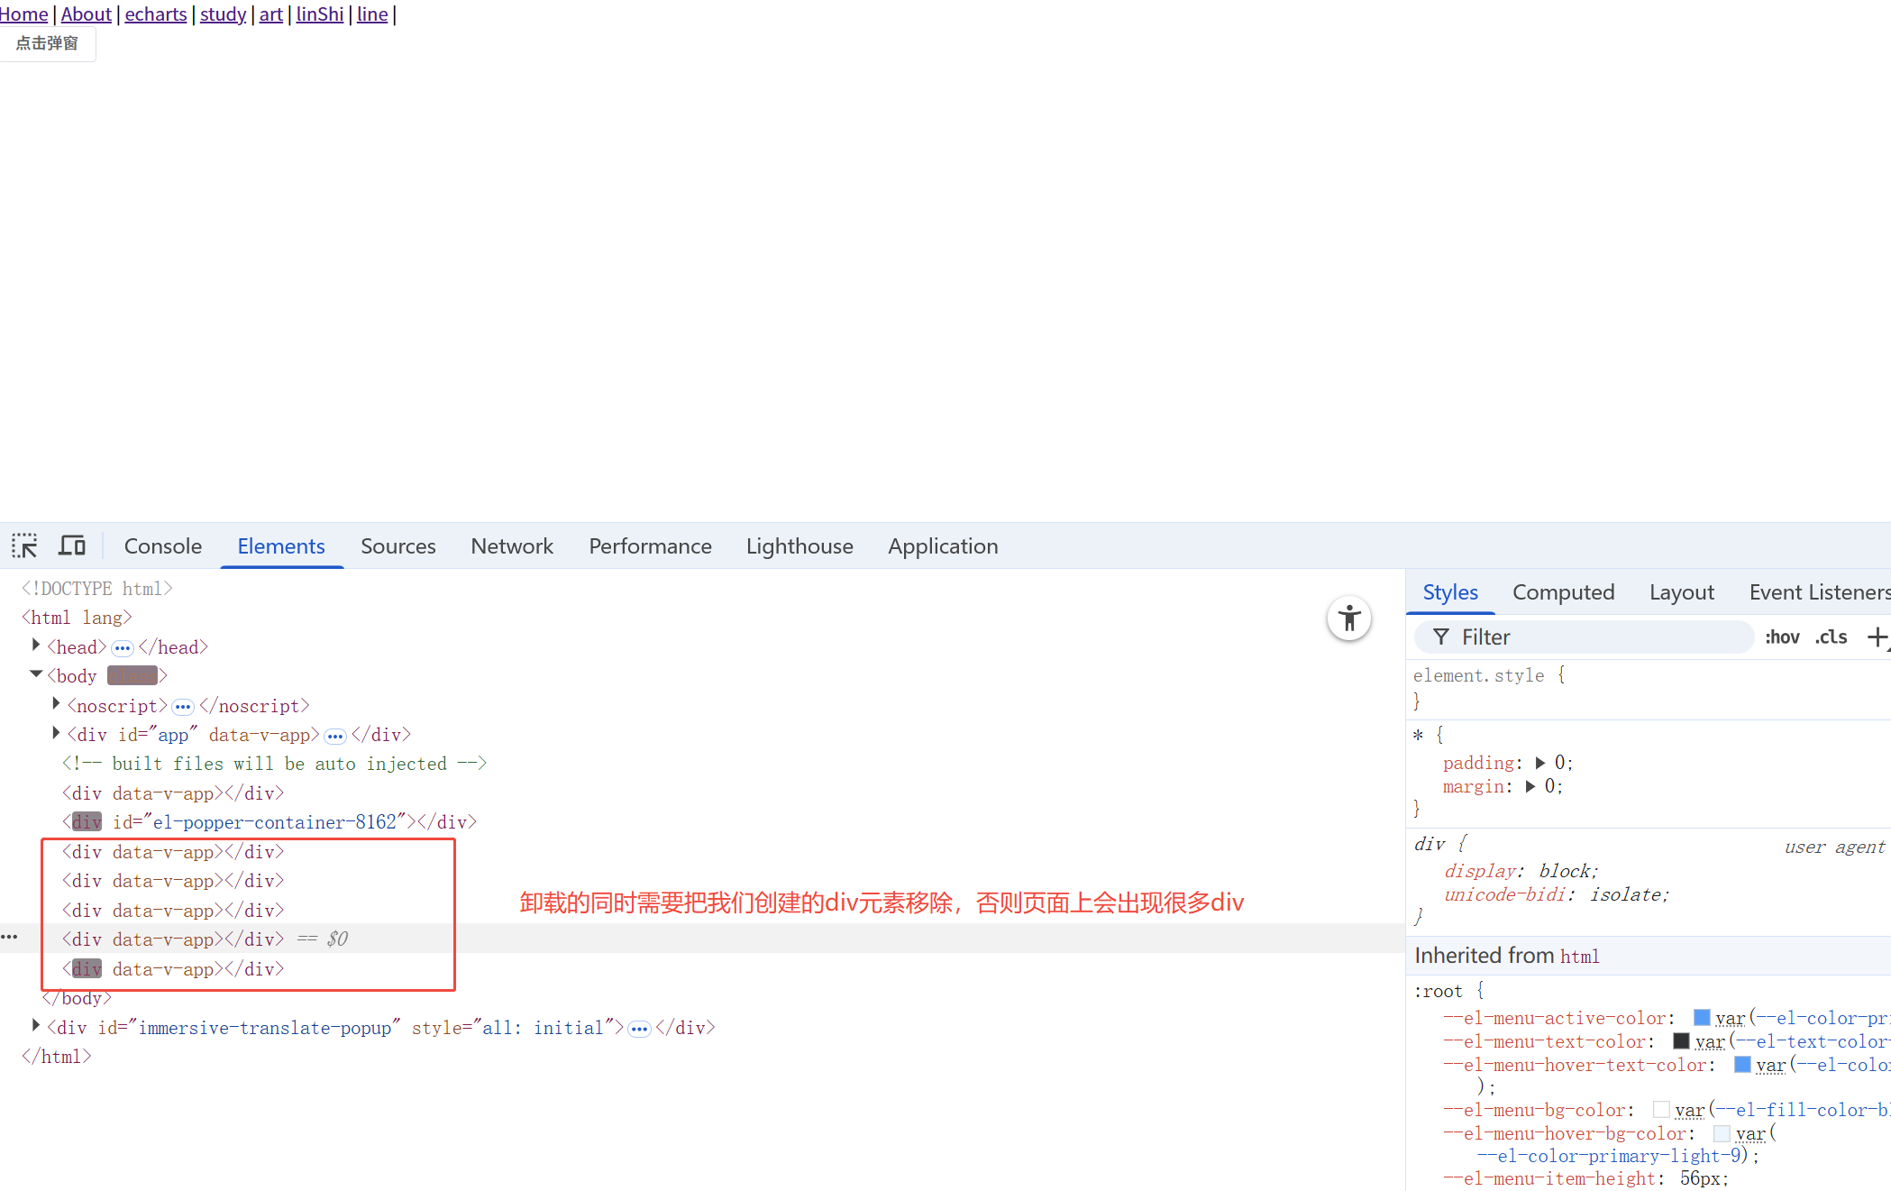Expand the head node arrow
Screen dimensions: 1891x1191
(x=36, y=646)
